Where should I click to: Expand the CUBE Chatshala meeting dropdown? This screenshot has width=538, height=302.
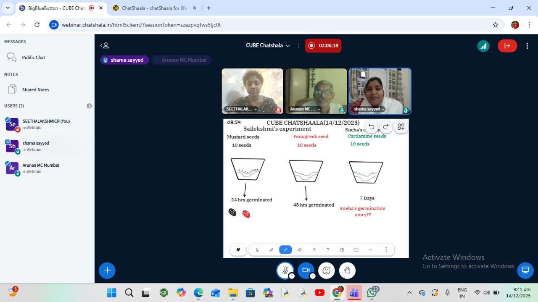point(268,45)
